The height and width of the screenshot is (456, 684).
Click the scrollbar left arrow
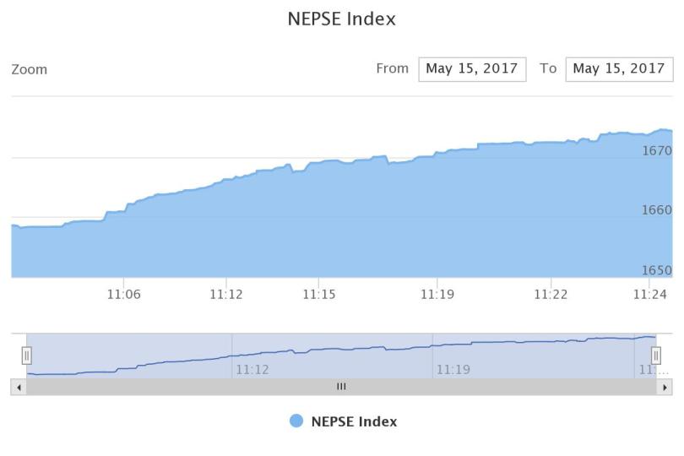pos(19,387)
